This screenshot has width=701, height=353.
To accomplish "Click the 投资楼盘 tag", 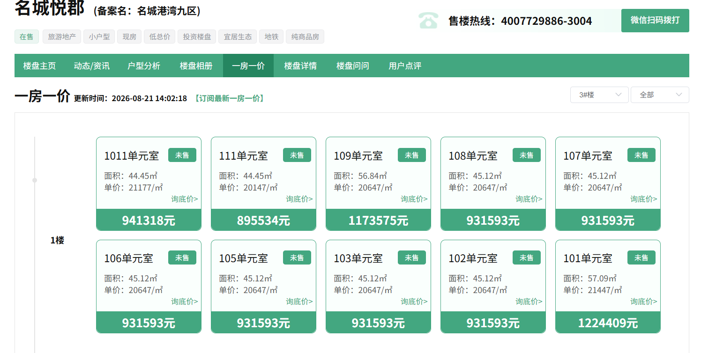I will pyautogui.click(x=197, y=37).
